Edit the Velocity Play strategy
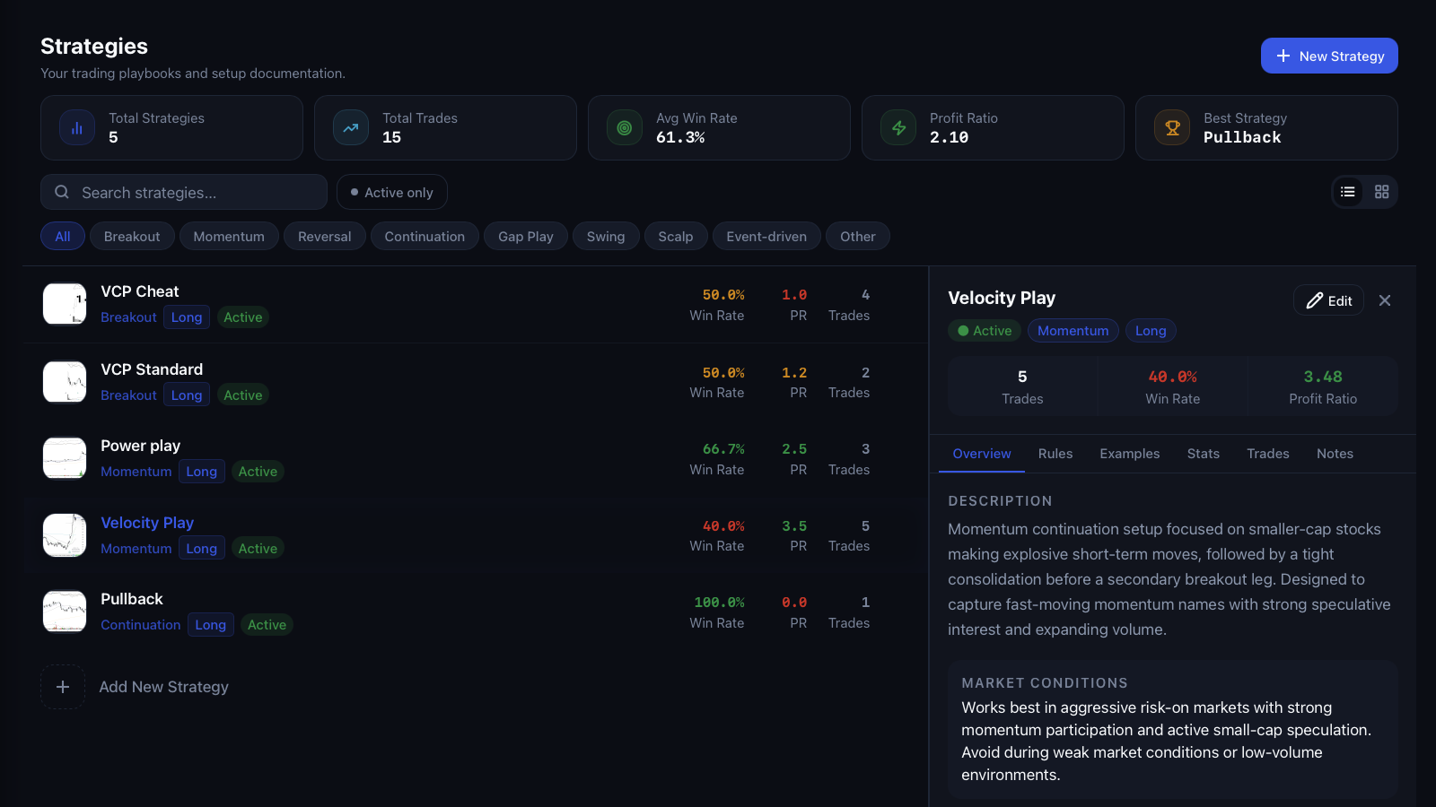 point(1328,300)
